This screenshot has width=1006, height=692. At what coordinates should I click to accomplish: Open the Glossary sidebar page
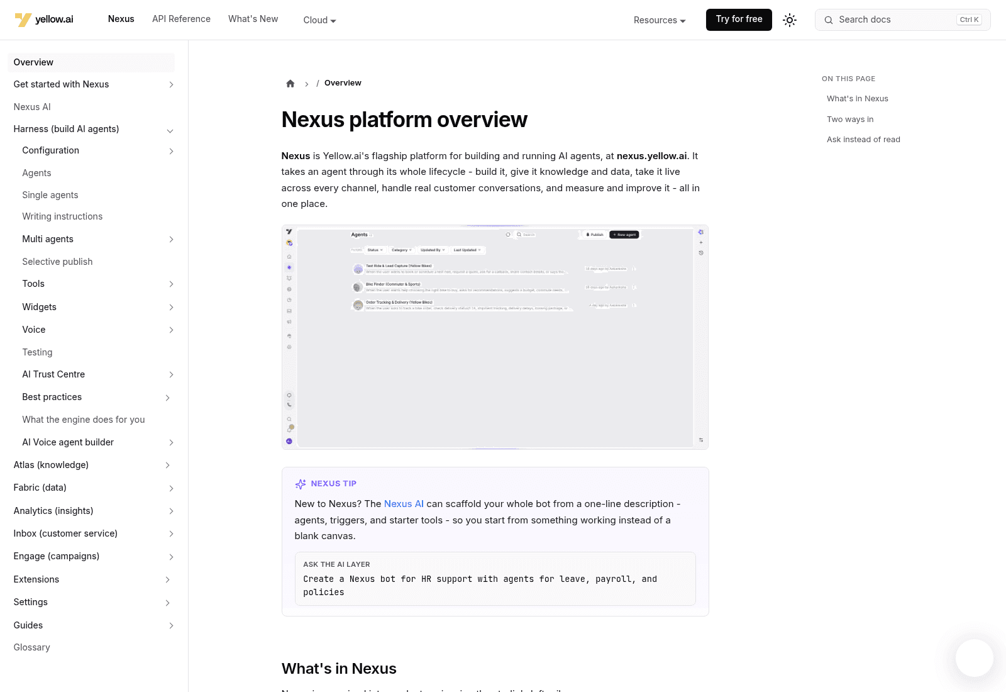[31, 647]
